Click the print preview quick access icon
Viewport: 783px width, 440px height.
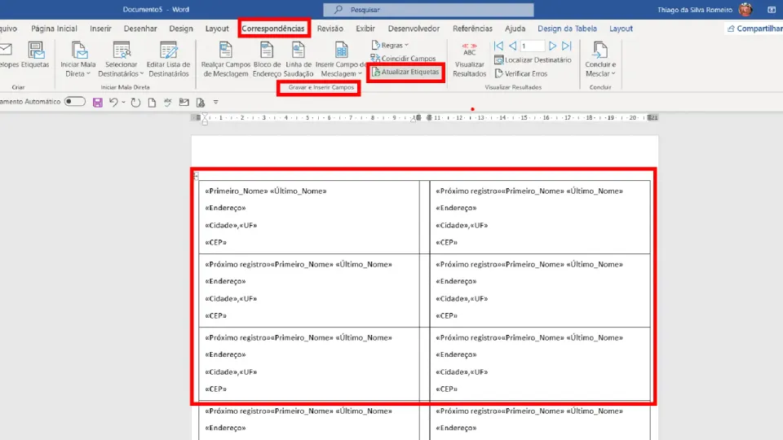[x=201, y=103]
